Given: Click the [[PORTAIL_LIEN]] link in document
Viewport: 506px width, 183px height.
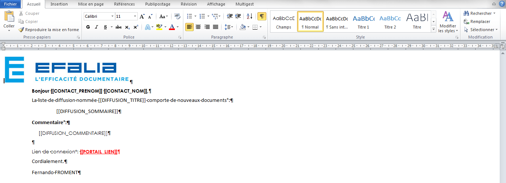Looking at the screenshot, I should [99, 152].
